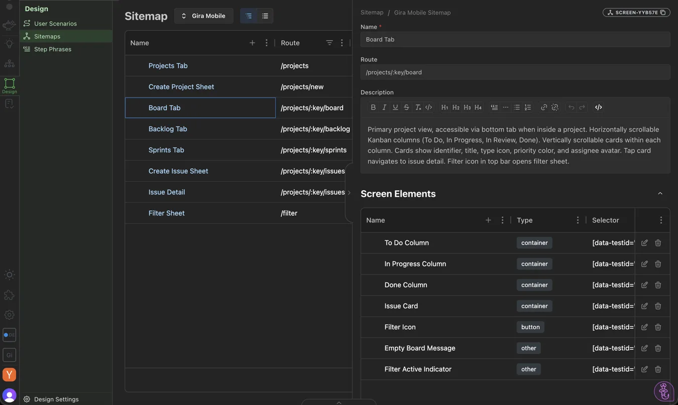678x405 pixels.
Task: Edit the Issue Card element
Action: (x=644, y=306)
